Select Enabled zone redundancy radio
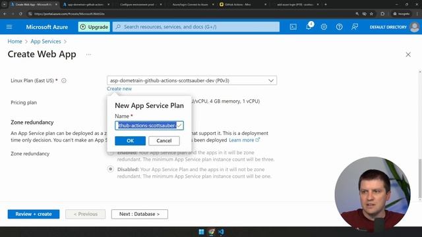 pos(110,153)
